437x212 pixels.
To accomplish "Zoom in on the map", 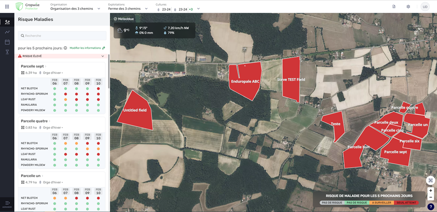I will (430, 191).
